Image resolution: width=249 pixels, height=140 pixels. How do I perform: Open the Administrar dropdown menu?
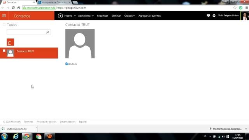click(86, 16)
